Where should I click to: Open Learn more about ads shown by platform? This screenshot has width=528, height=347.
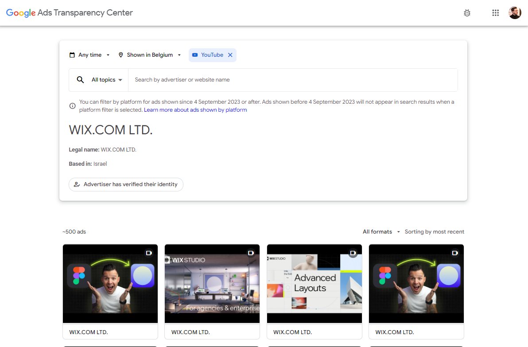195,110
